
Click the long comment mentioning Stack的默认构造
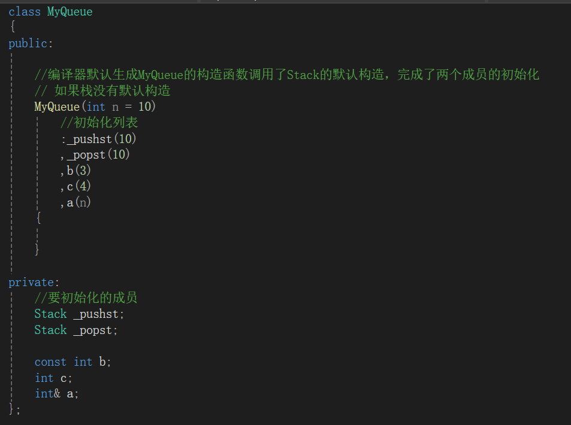[x=286, y=75]
